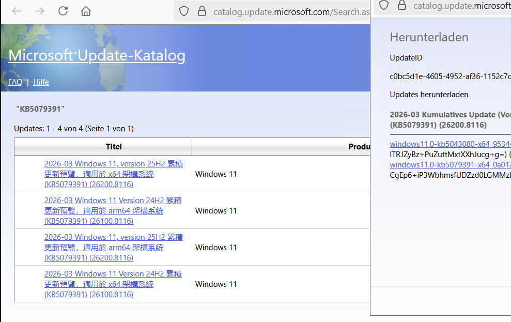Click the popup window address field
Screen dimensions: 511x322
point(461,6)
